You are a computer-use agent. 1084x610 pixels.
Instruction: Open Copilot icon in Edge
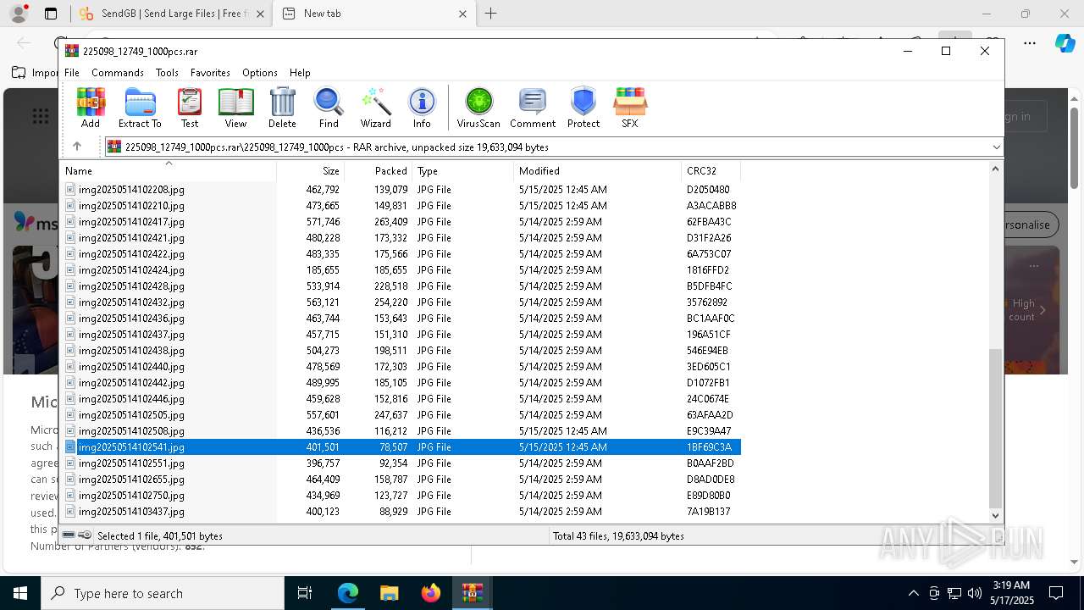(1065, 43)
